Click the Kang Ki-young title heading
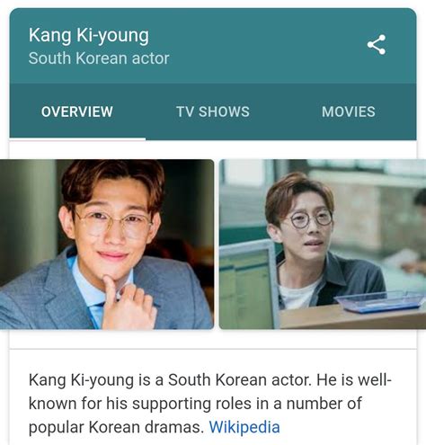 click(89, 36)
